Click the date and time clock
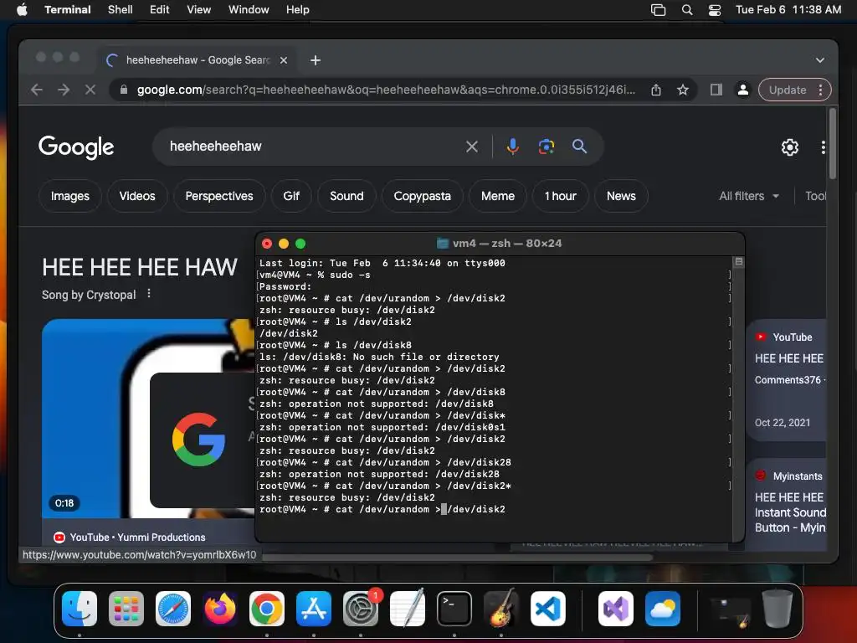This screenshot has height=643, width=857. pyautogui.click(x=788, y=9)
